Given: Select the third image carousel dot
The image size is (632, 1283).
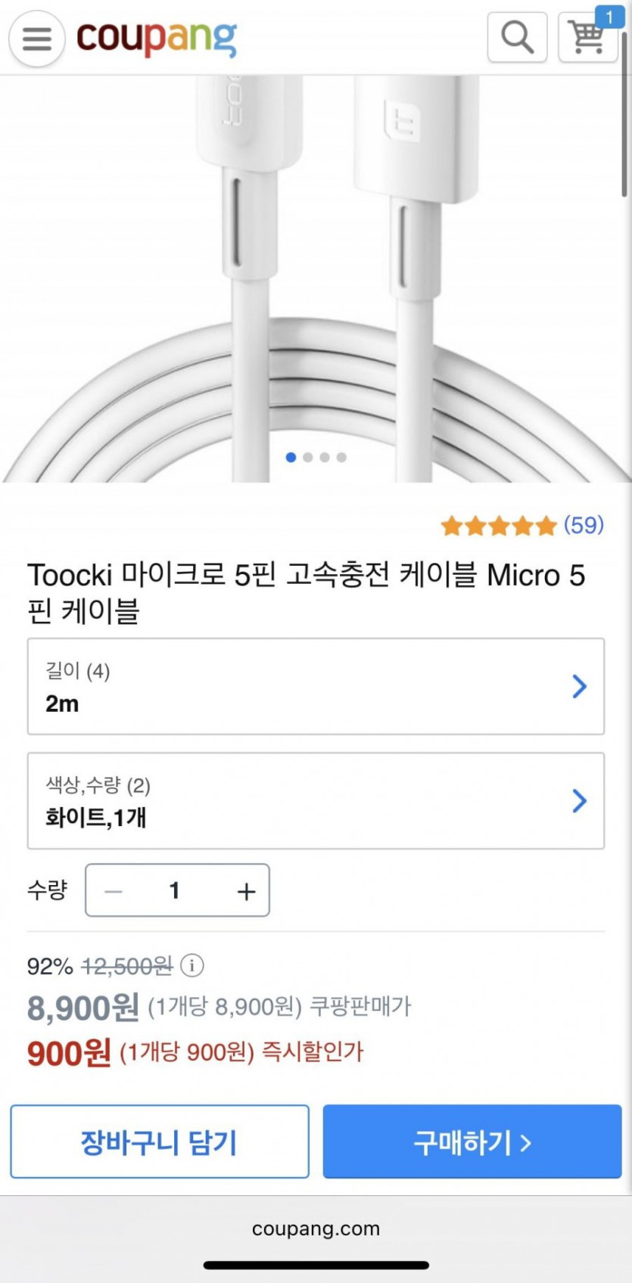Looking at the screenshot, I should point(325,457).
